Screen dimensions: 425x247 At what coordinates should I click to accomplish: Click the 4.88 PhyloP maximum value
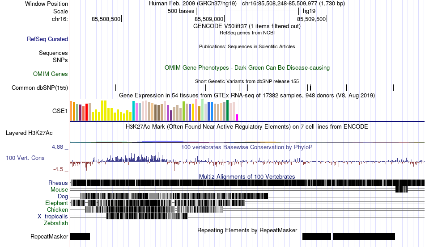point(57,147)
